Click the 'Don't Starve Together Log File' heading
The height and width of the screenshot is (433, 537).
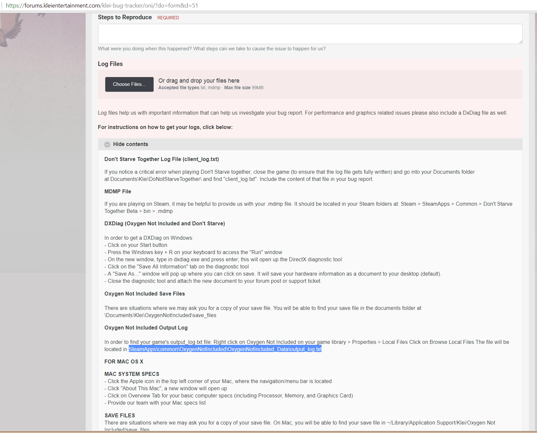point(161,159)
